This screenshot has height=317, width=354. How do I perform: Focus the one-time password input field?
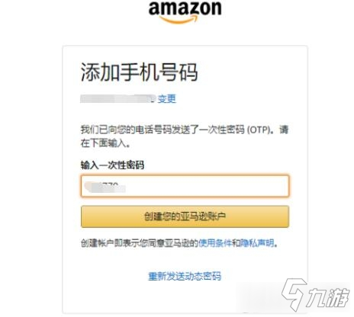pos(185,186)
